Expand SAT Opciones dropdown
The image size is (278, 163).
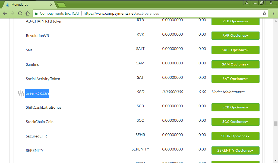point(235,79)
